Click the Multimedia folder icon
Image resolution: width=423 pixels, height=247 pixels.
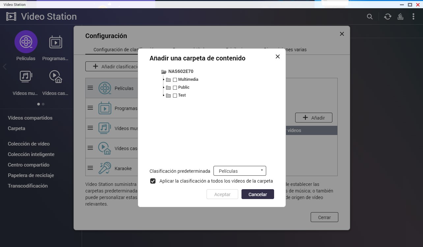(x=168, y=80)
